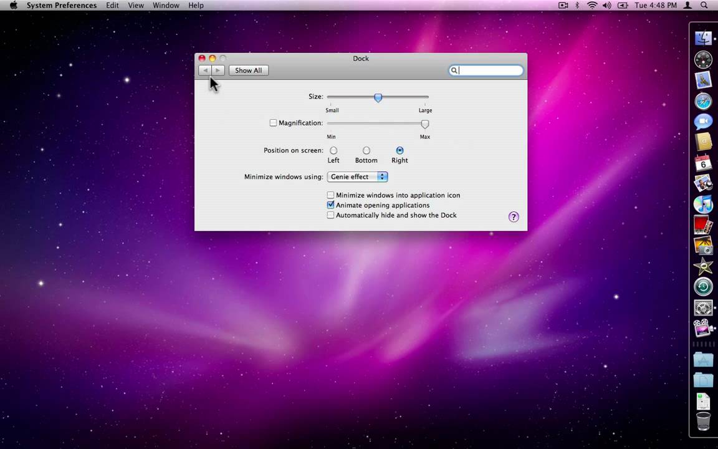The image size is (718, 449).
Task: Open the Genie effect dropdown
Action: 357,177
